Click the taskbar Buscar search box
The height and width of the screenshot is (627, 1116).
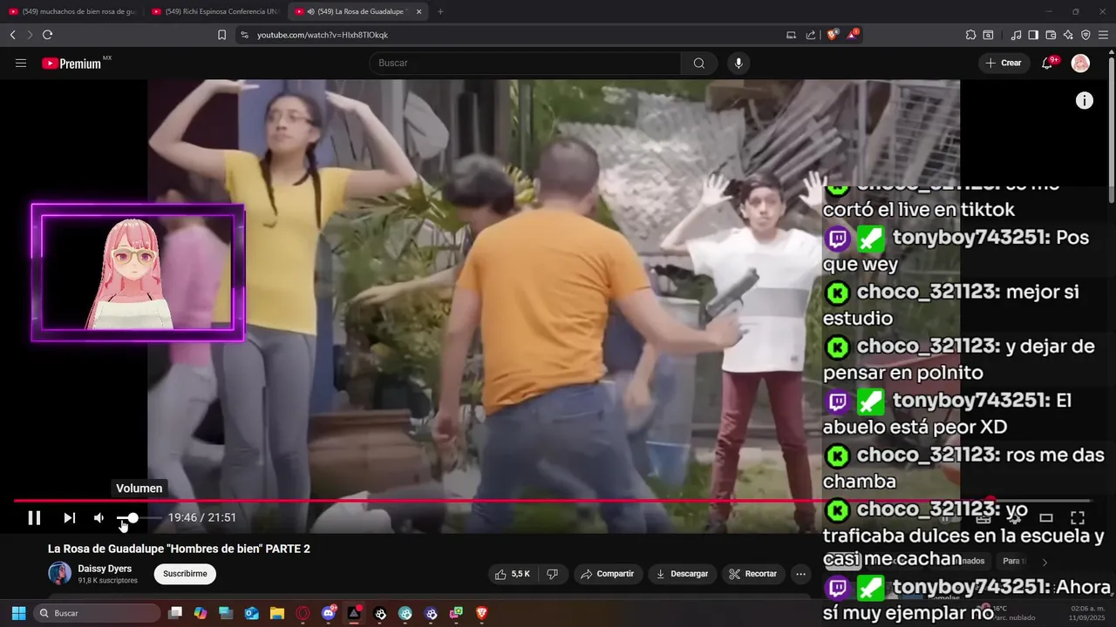pos(97,613)
